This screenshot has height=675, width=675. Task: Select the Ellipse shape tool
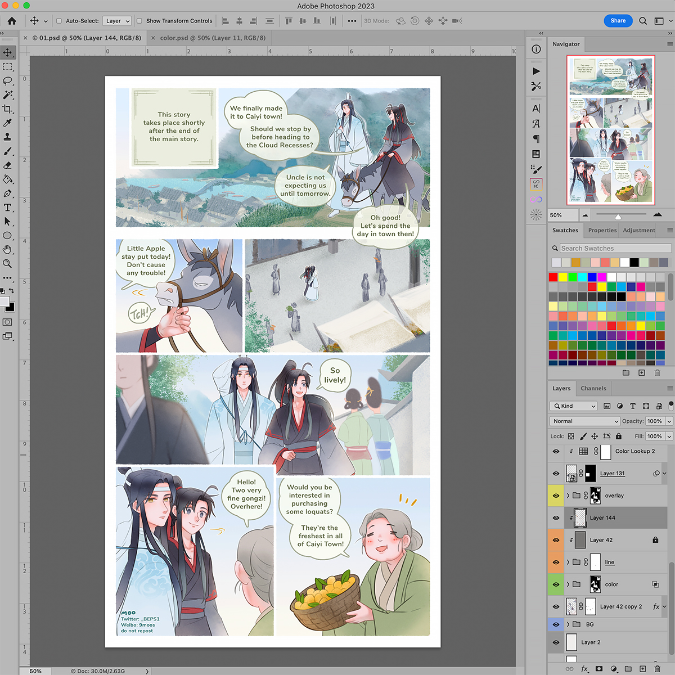click(x=7, y=236)
